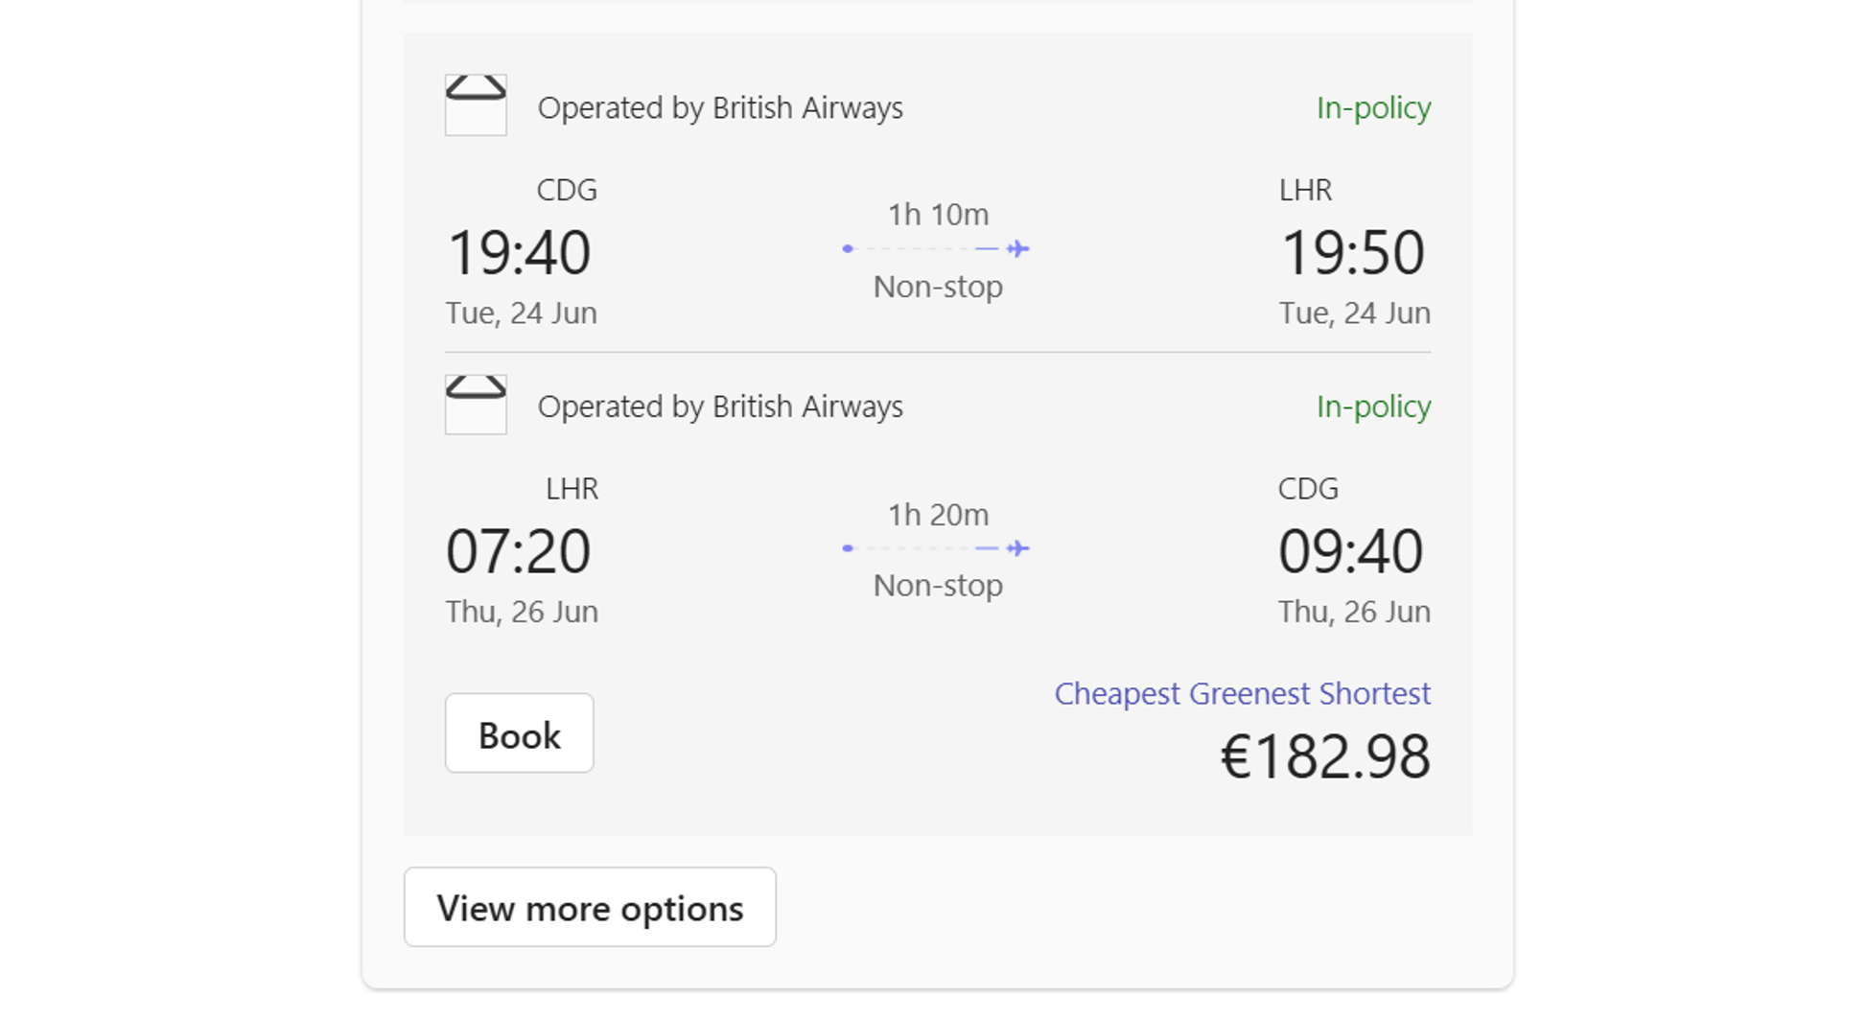The height and width of the screenshot is (1021, 1867).
Task: Click the Non-stop indicator on the outbound flight
Action: click(938, 286)
